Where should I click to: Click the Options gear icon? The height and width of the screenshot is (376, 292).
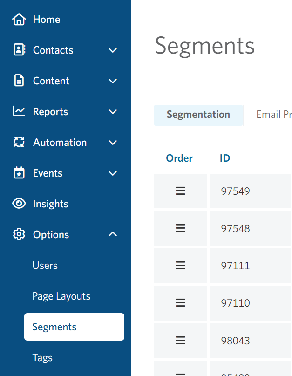pos(19,234)
